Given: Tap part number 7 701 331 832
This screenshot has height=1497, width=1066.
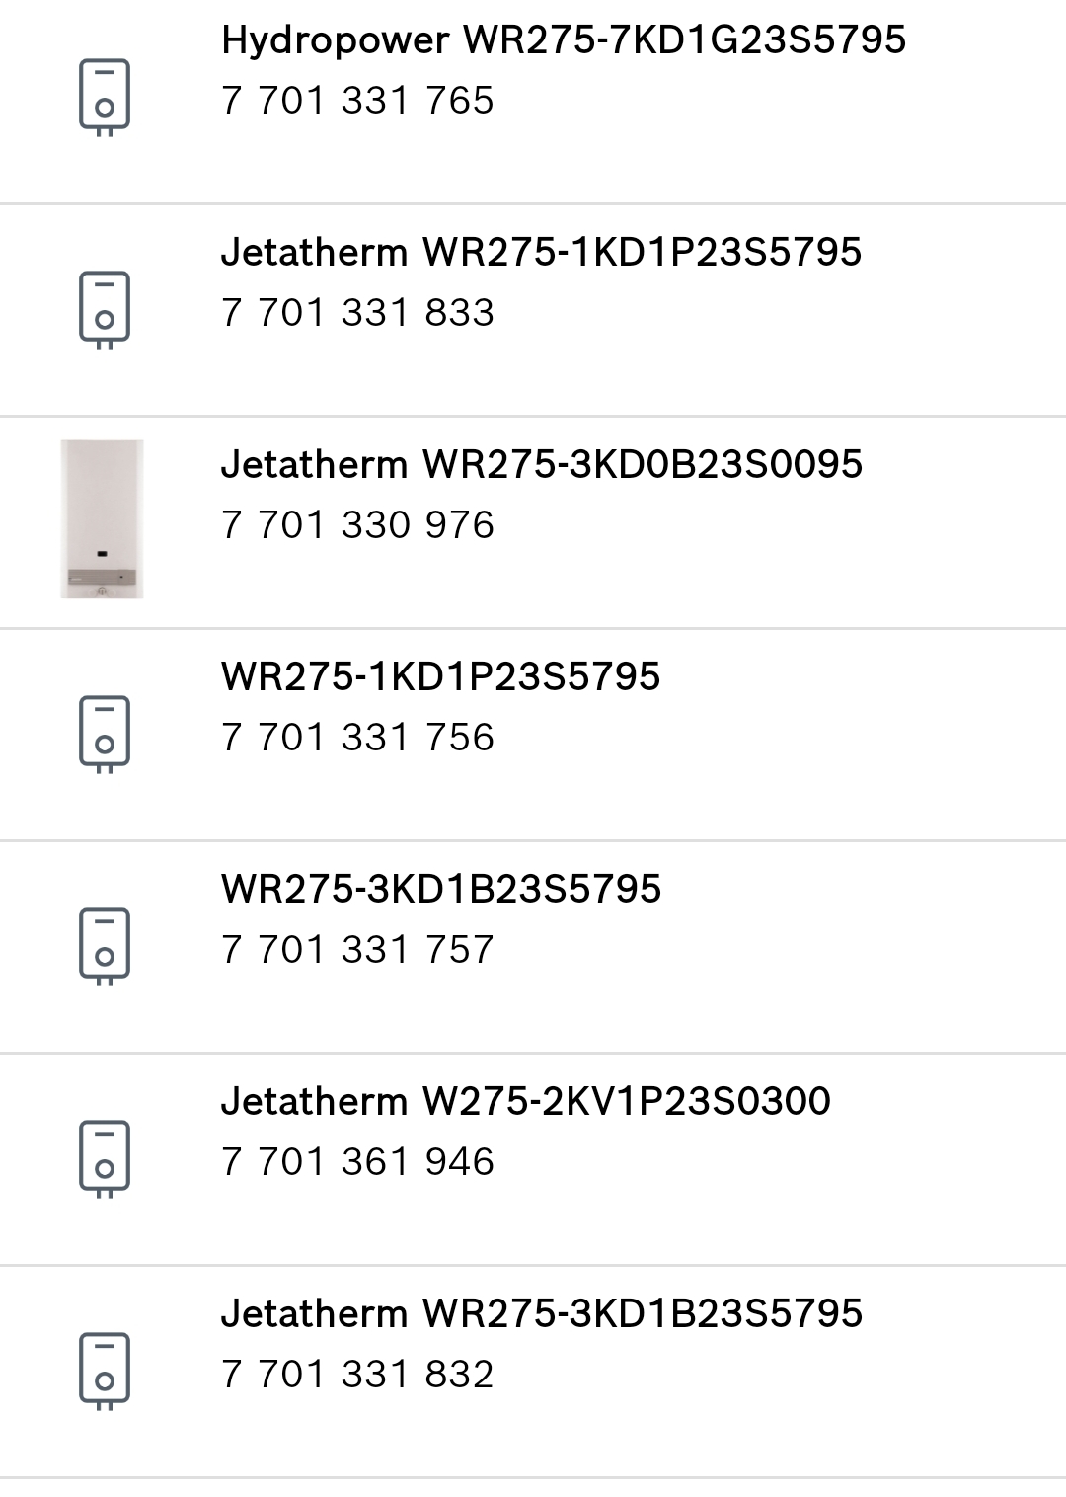Looking at the screenshot, I should point(357,1375).
